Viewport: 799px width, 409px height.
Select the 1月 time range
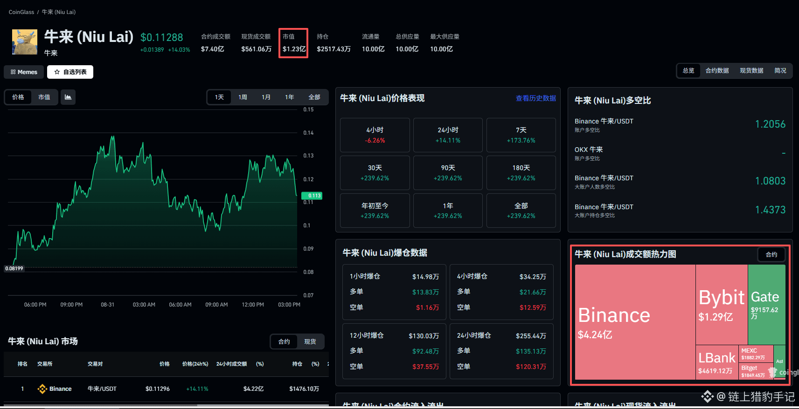pos(266,97)
